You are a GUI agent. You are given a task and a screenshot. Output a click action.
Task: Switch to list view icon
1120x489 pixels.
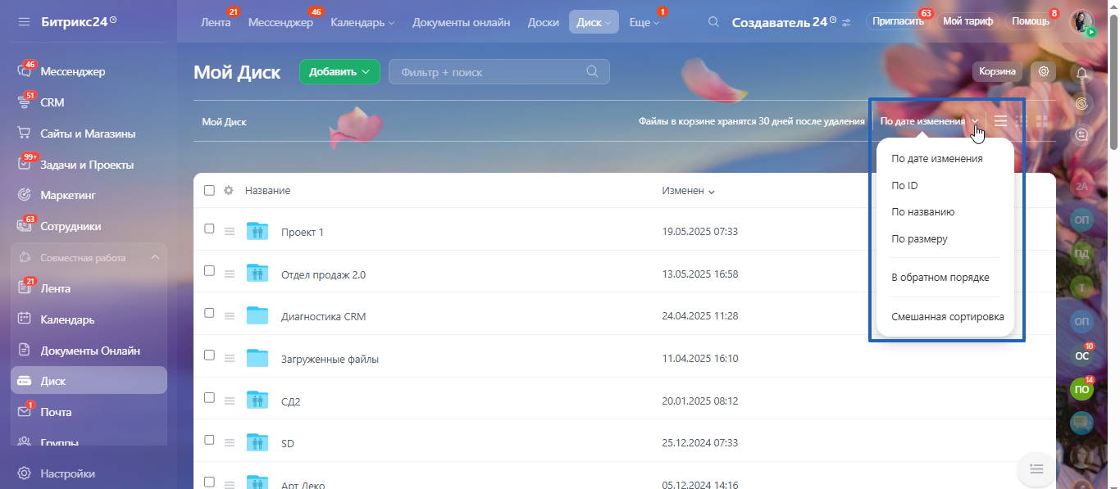(x=1000, y=121)
